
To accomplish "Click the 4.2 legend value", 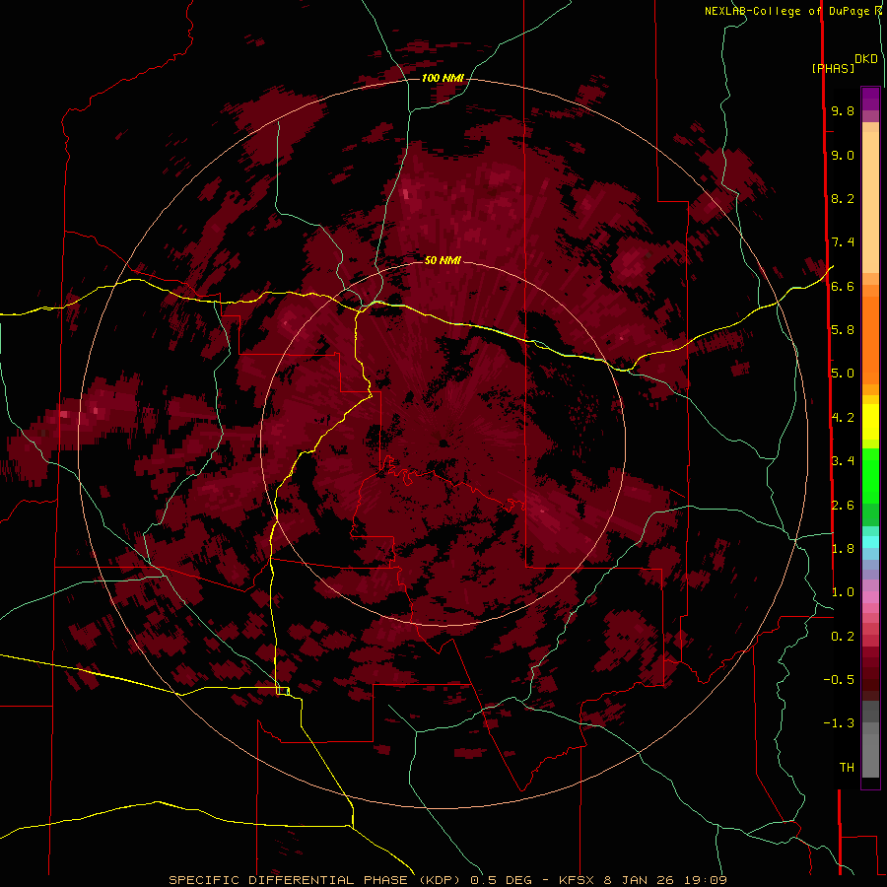I will (843, 418).
